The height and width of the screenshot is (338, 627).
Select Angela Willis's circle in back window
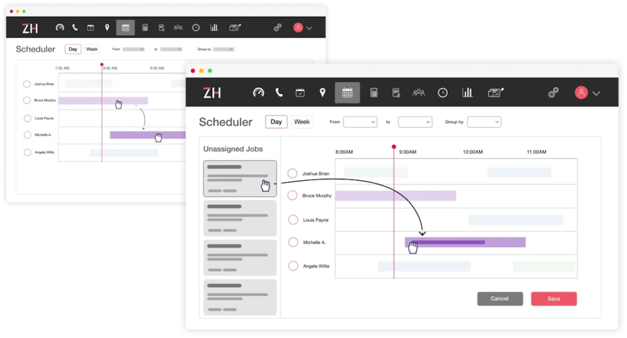(27, 152)
